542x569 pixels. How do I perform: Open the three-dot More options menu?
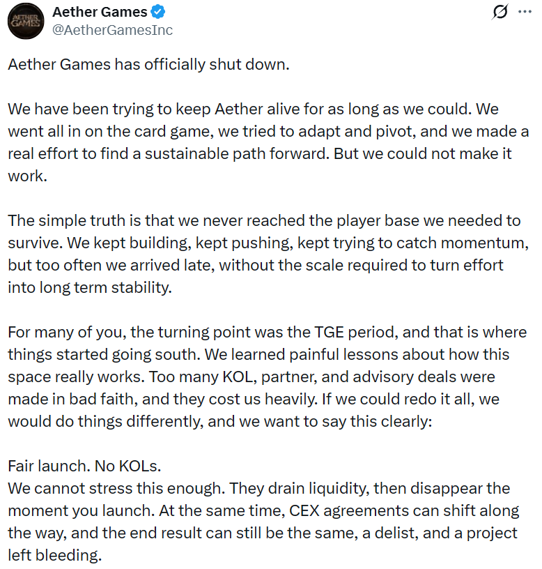[525, 13]
